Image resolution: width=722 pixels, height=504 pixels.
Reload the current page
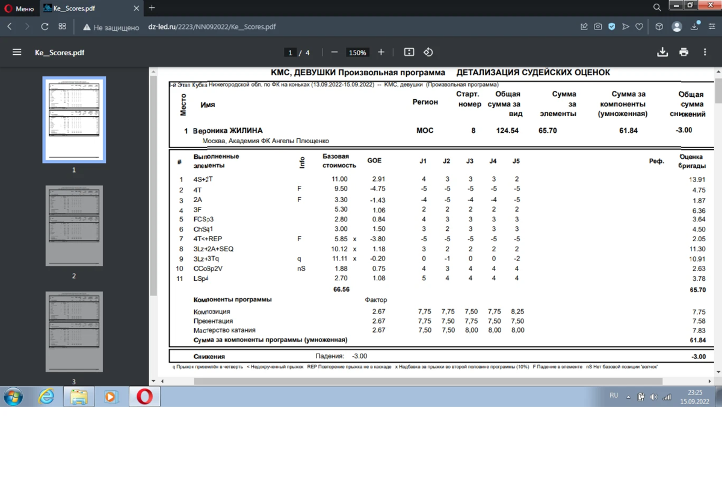45,26
